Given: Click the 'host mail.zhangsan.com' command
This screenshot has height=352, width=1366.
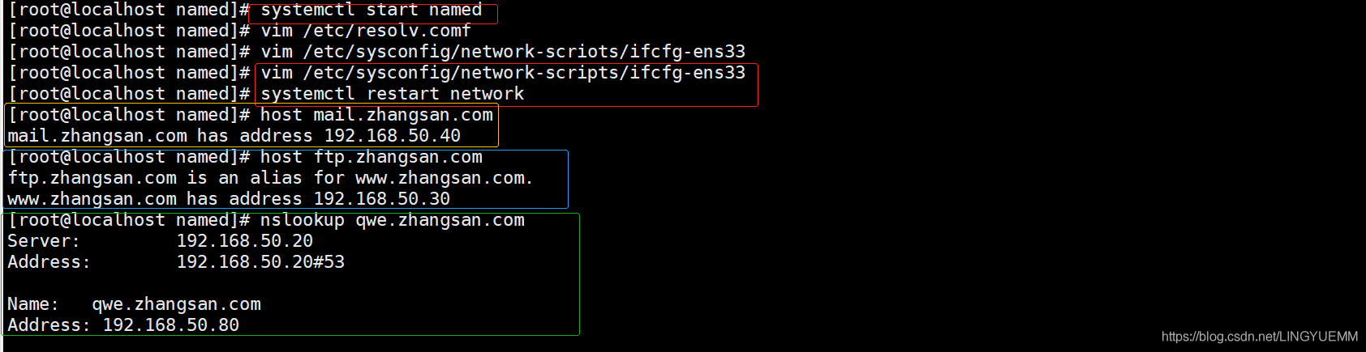Looking at the screenshot, I should point(376,116).
